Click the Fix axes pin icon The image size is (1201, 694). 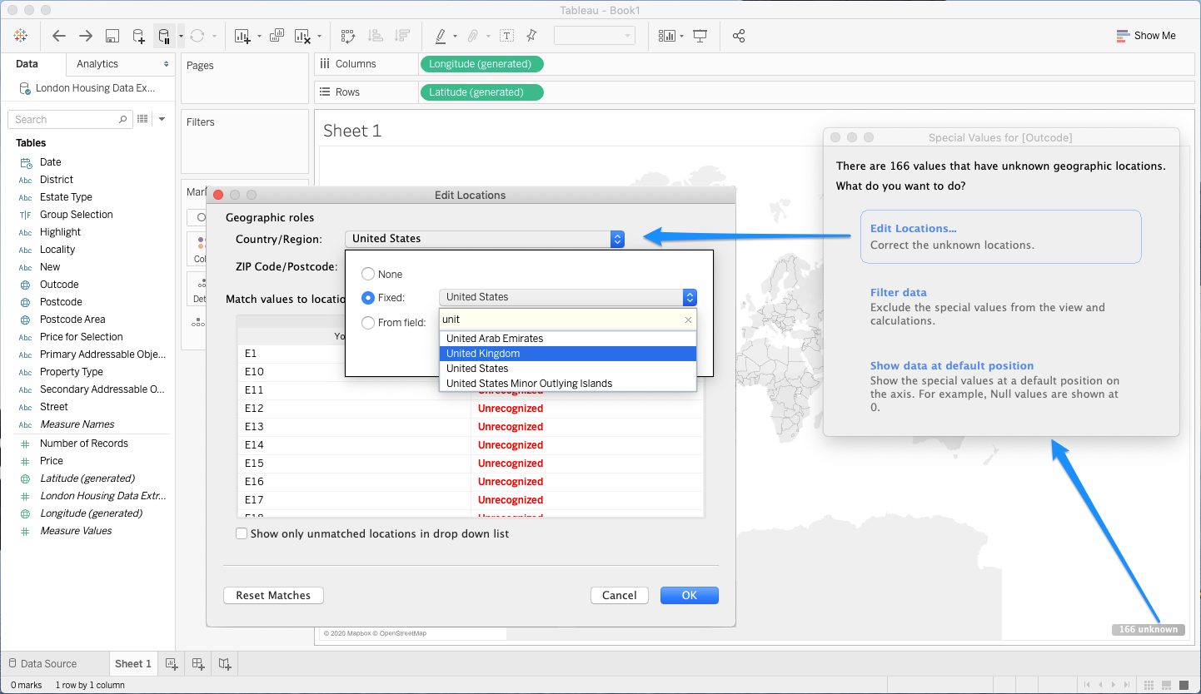point(532,36)
